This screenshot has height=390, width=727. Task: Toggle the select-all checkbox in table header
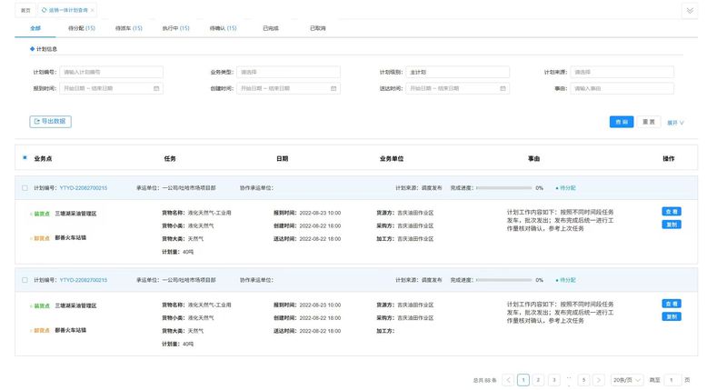tap(25, 158)
